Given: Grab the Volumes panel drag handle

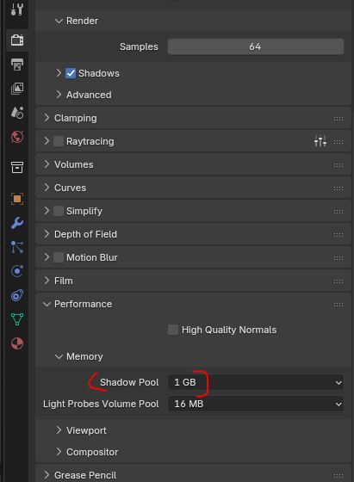Looking at the screenshot, I should (338, 165).
